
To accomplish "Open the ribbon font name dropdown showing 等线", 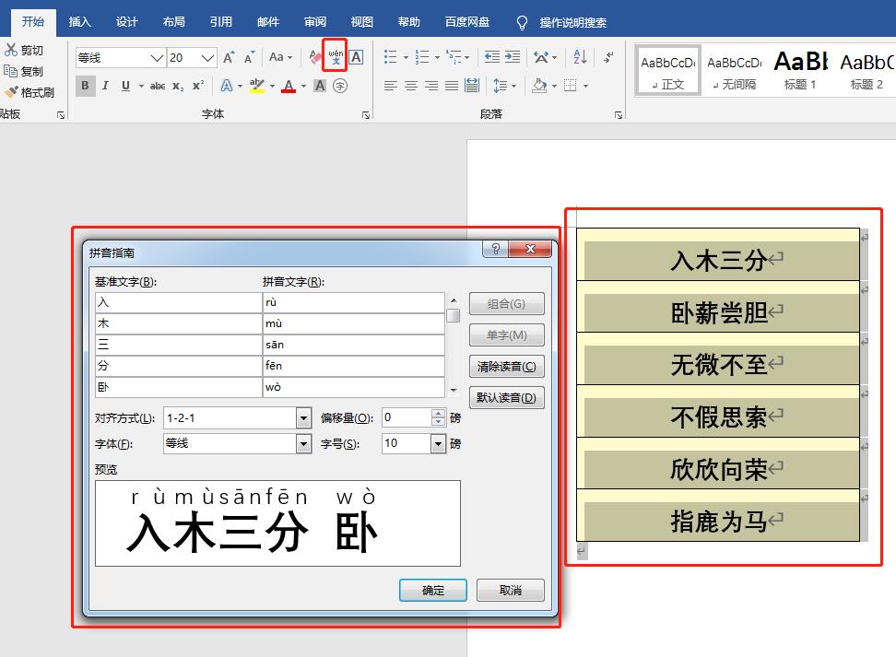I will click(157, 57).
